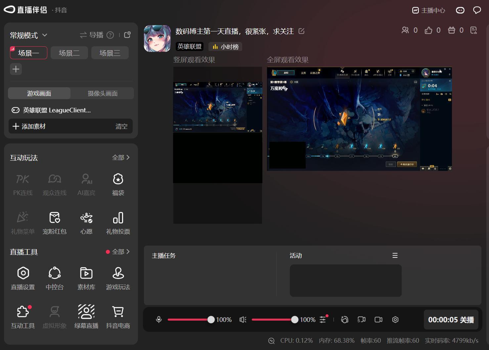This screenshot has width=489, height=350.
Task: Select the 场景一 scene tab
Action: [x=28, y=53]
